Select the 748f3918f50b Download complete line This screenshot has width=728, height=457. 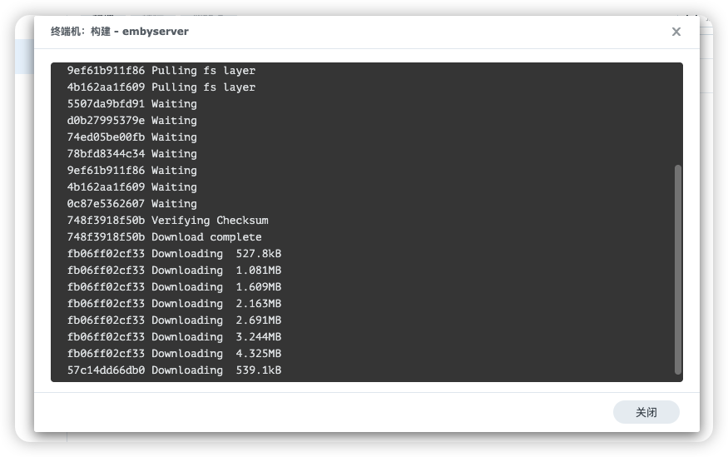165,237
